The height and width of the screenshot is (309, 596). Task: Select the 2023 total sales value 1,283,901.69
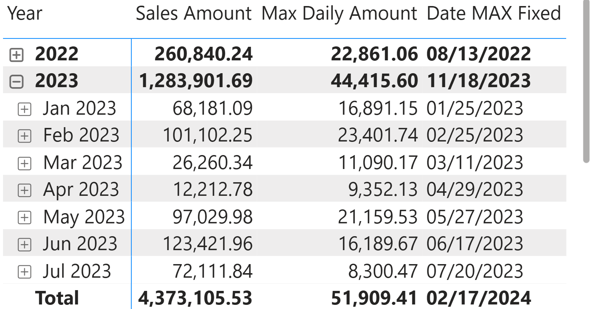[x=196, y=81]
